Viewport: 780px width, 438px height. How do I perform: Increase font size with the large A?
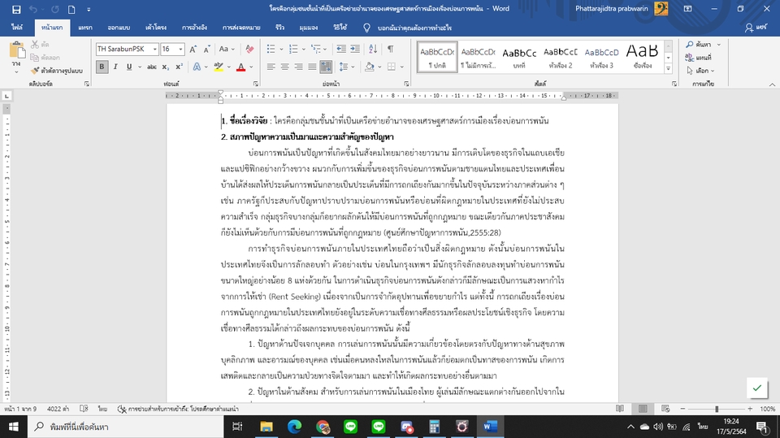click(x=193, y=49)
